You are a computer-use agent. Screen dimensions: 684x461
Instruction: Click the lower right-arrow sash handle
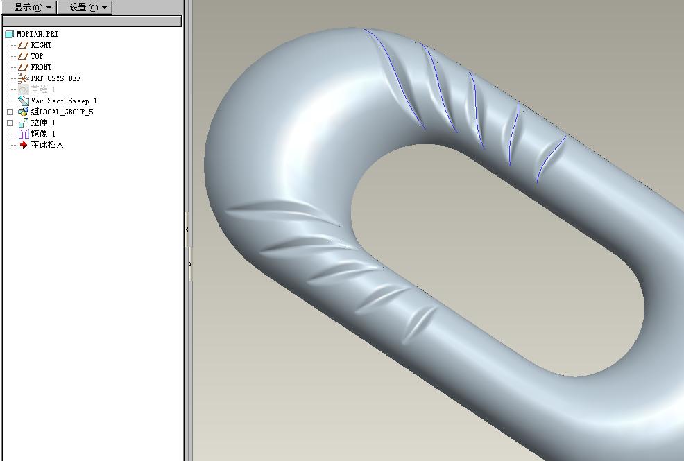pyautogui.click(x=190, y=264)
